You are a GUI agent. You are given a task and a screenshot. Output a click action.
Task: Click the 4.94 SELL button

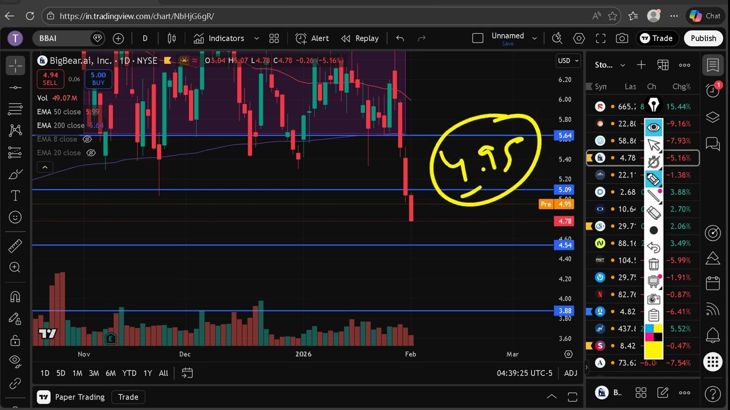(x=50, y=79)
